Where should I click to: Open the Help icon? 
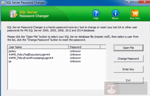point(96,13)
